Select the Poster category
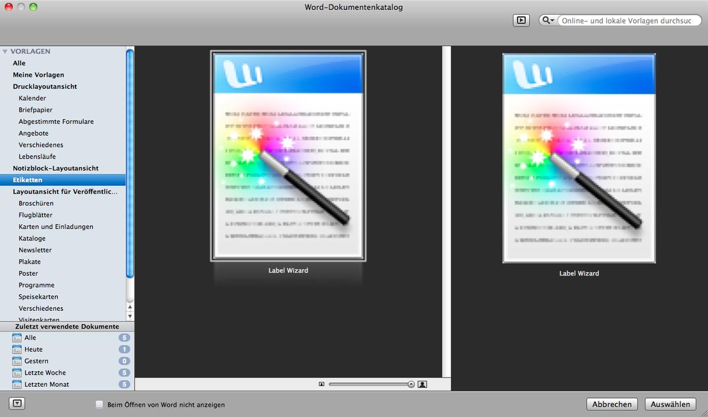Image resolution: width=708 pixels, height=417 pixels. click(x=28, y=274)
